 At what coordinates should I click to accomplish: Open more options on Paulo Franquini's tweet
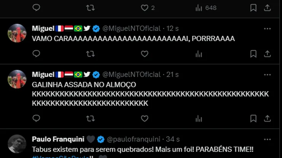(267, 139)
